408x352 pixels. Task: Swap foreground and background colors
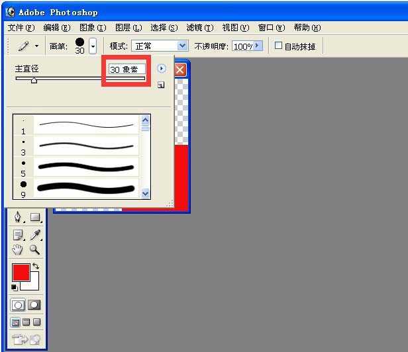[x=36, y=266]
